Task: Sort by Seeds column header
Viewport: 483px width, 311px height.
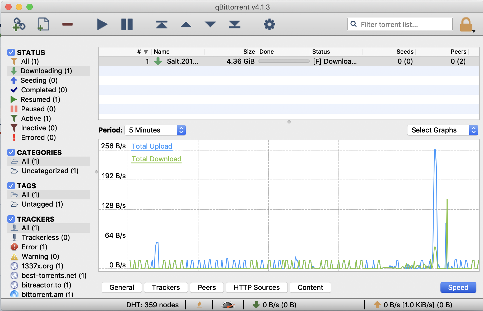Action: (389, 52)
